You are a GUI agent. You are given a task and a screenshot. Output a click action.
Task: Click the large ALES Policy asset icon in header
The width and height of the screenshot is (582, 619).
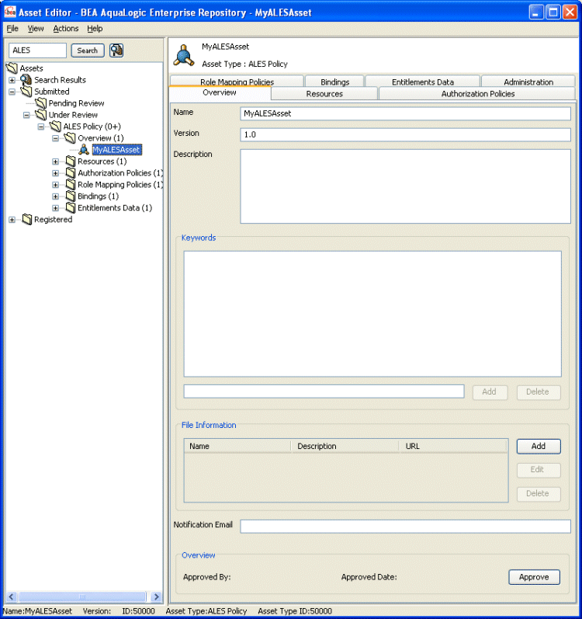click(184, 55)
